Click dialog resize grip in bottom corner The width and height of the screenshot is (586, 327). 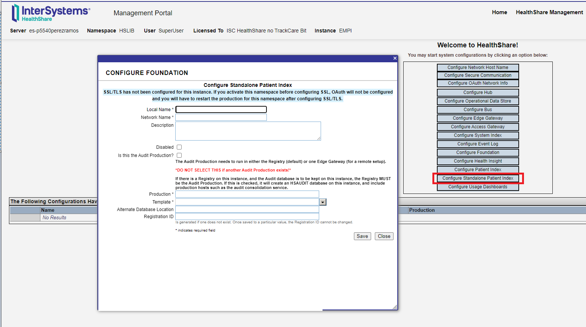(395, 307)
